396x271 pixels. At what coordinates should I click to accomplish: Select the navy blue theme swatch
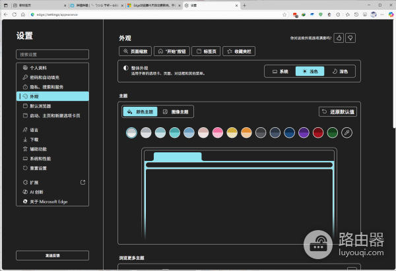pyautogui.click(x=290, y=133)
